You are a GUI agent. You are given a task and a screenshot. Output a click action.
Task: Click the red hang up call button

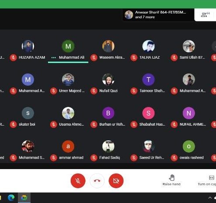[97, 181]
